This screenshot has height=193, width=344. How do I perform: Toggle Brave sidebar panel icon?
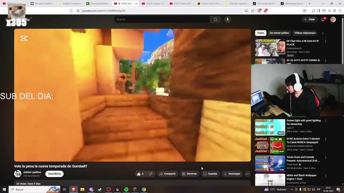(318, 11)
